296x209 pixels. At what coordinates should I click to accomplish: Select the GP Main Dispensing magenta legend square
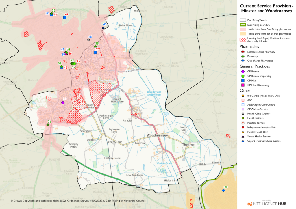tap(243, 85)
